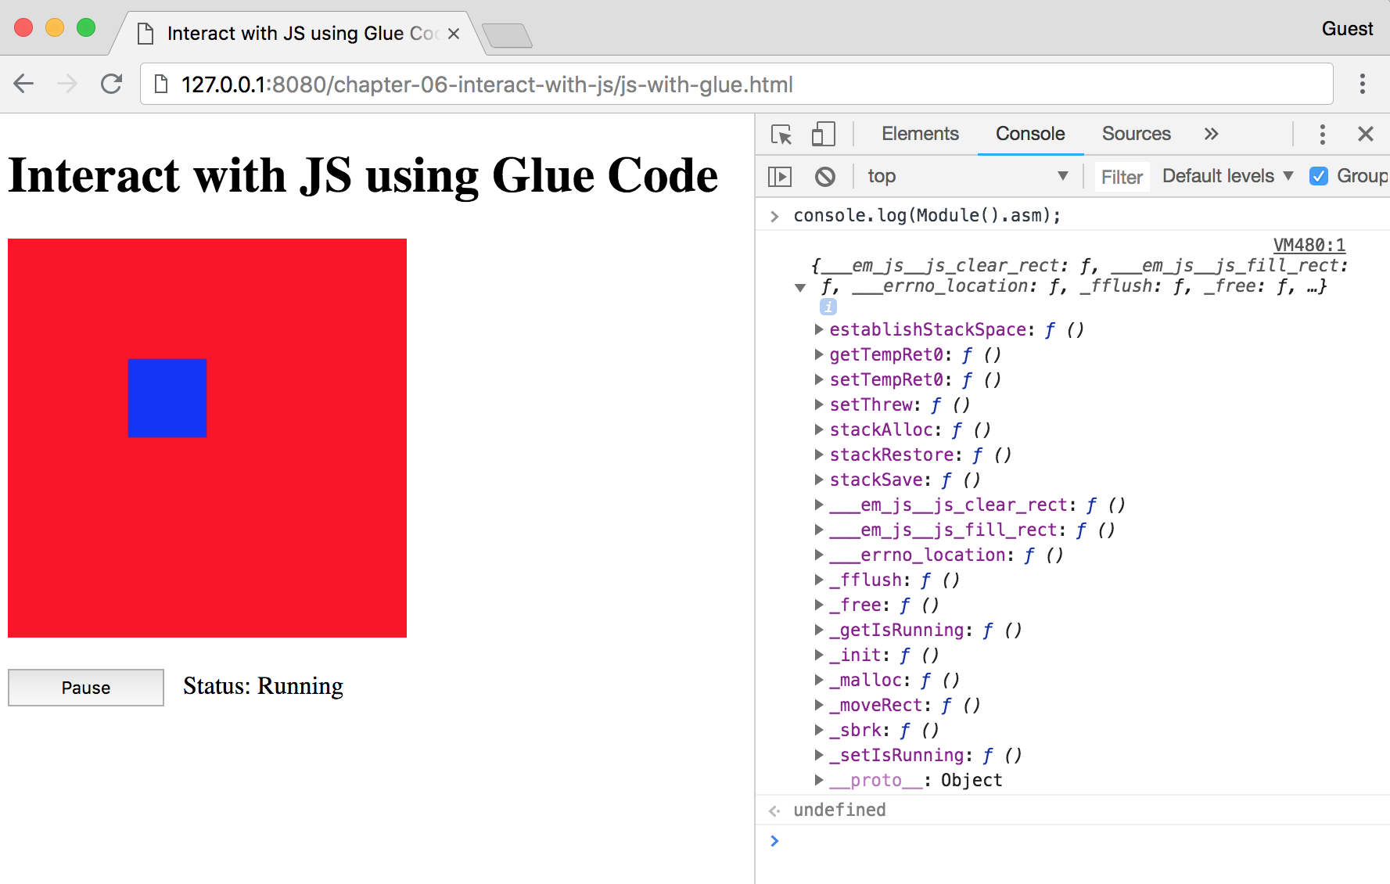Switch to the Sources tab
Image resolution: width=1390 pixels, height=884 pixels.
point(1136,135)
